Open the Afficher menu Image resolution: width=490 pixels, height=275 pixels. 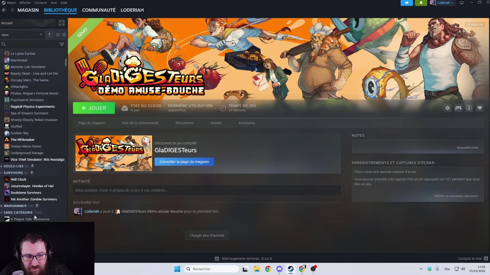pyautogui.click(x=25, y=3)
